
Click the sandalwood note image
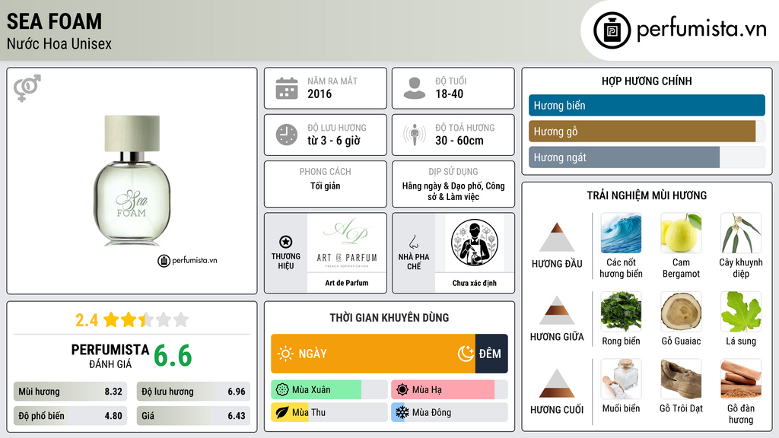pyautogui.click(x=741, y=379)
